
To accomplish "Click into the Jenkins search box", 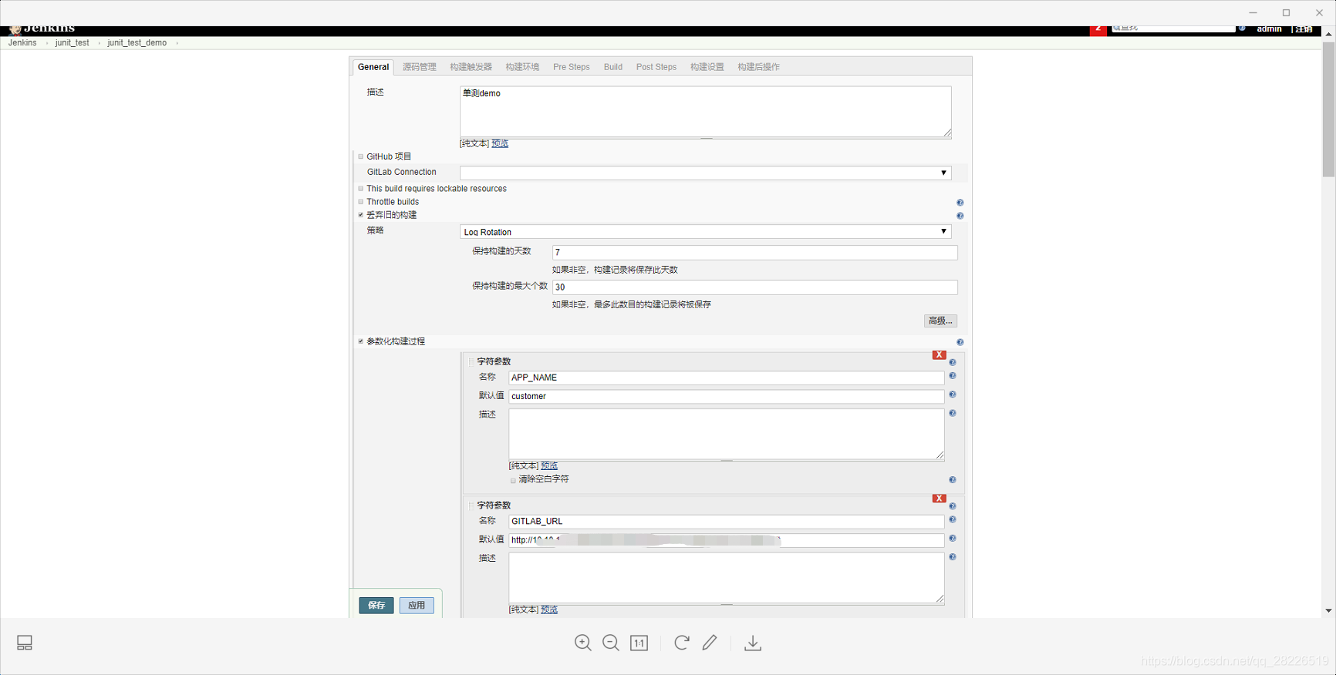I will [x=1173, y=29].
